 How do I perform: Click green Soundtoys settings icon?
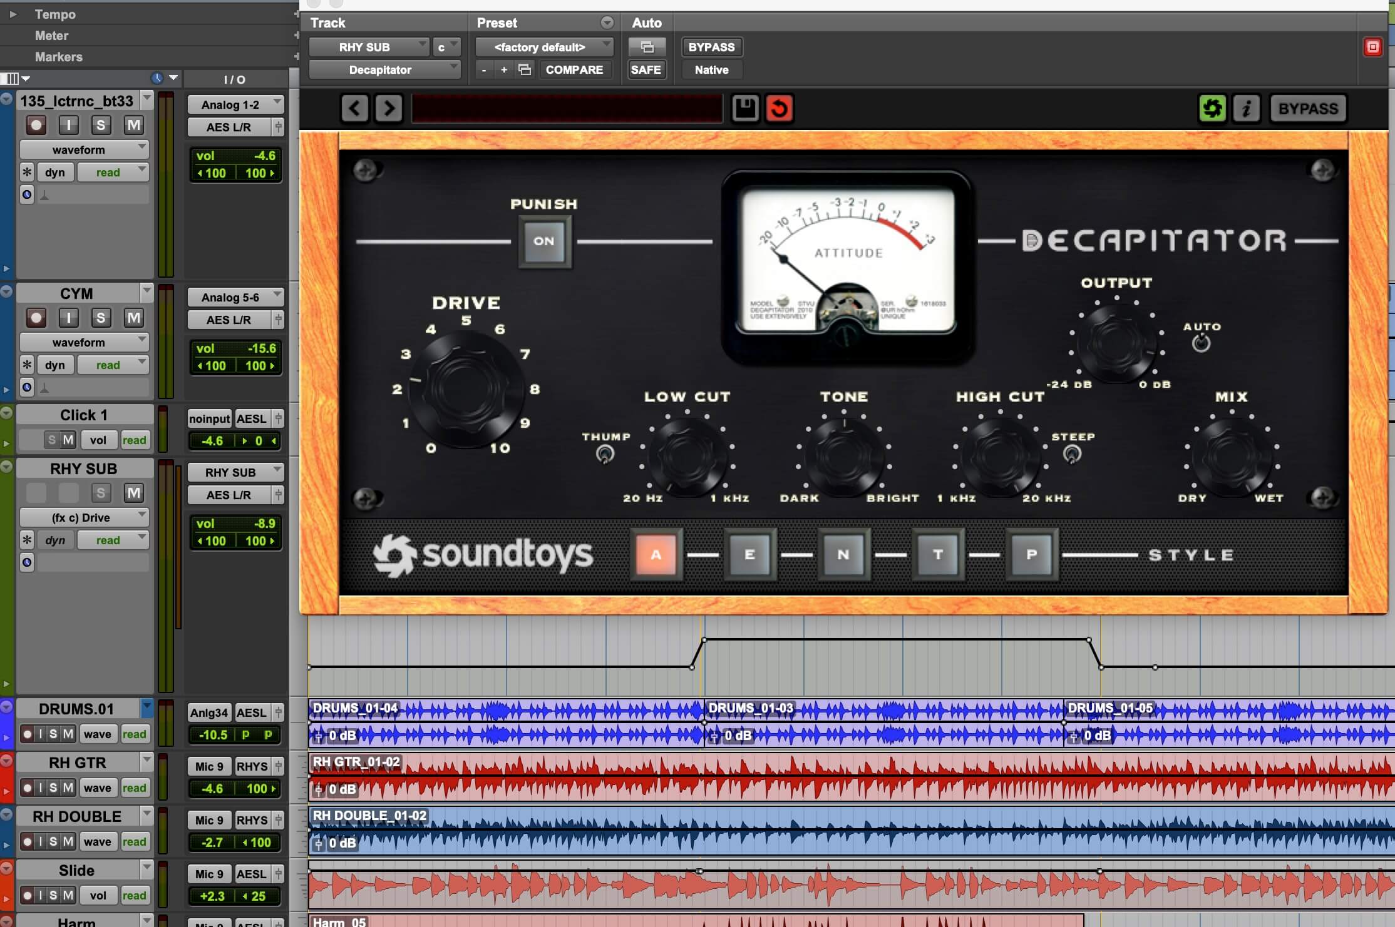click(x=1212, y=108)
